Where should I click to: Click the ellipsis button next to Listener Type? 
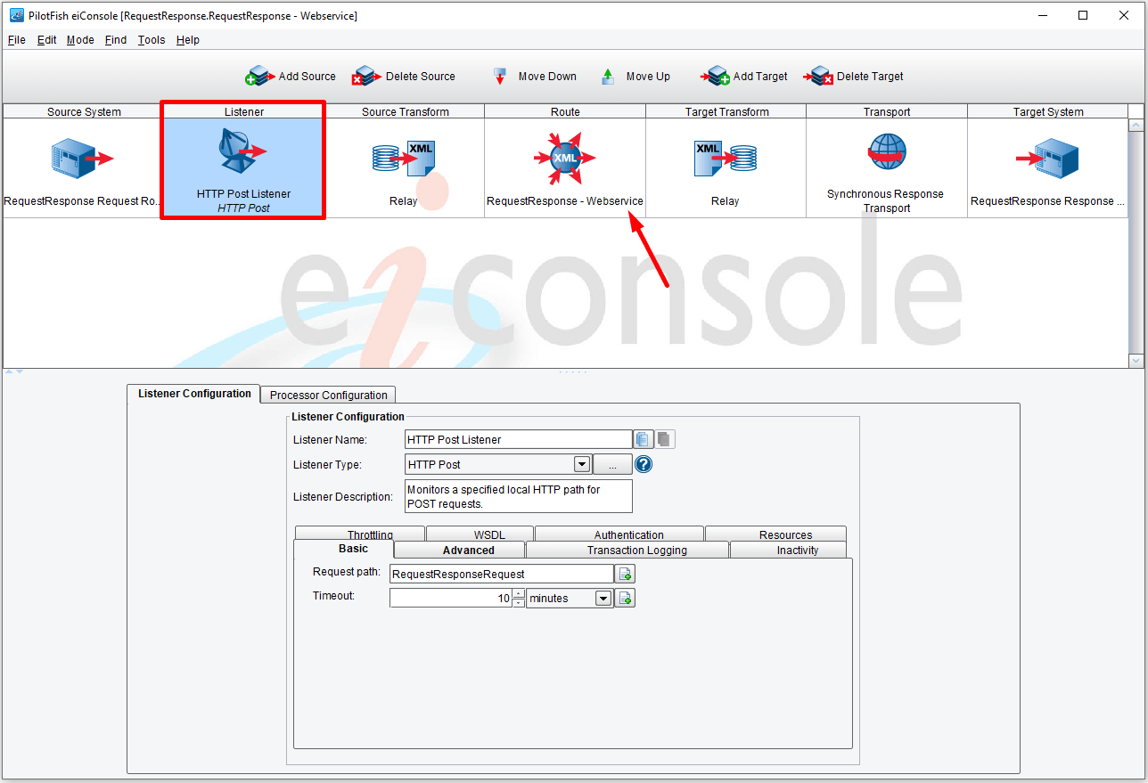(x=612, y=464)
